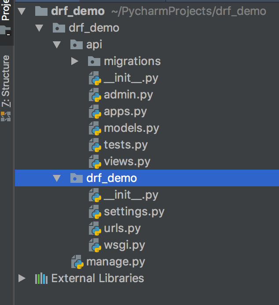Click the project root folder icon
This screenshot has width=279, height=305.
(41, 11)
